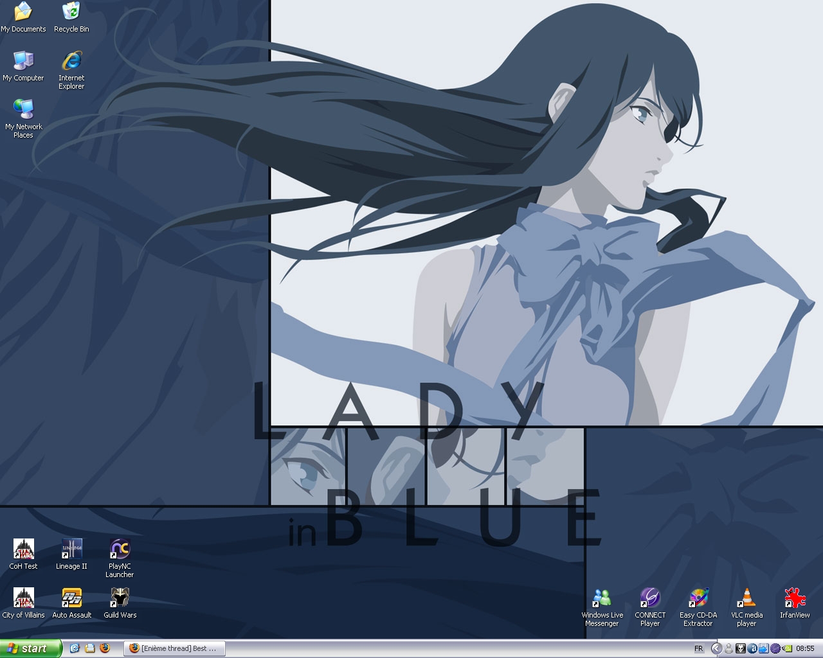
Task: Expand hidden system tray icons with the arrow
Action: (716, 649)
